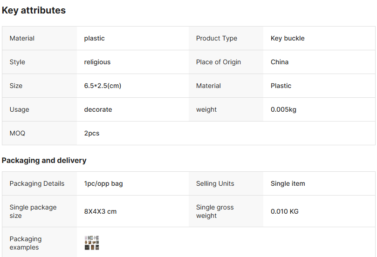Click the Product Type label

pyautogui.click(x=216, y=38)
